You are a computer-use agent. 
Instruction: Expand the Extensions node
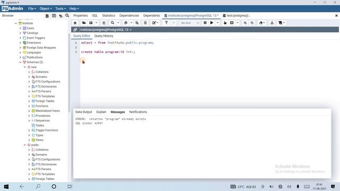point(20,43)
